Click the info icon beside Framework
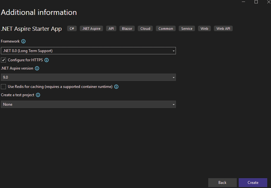The width and height of the screenshot is (271, 188). click(x=23, y=42)
